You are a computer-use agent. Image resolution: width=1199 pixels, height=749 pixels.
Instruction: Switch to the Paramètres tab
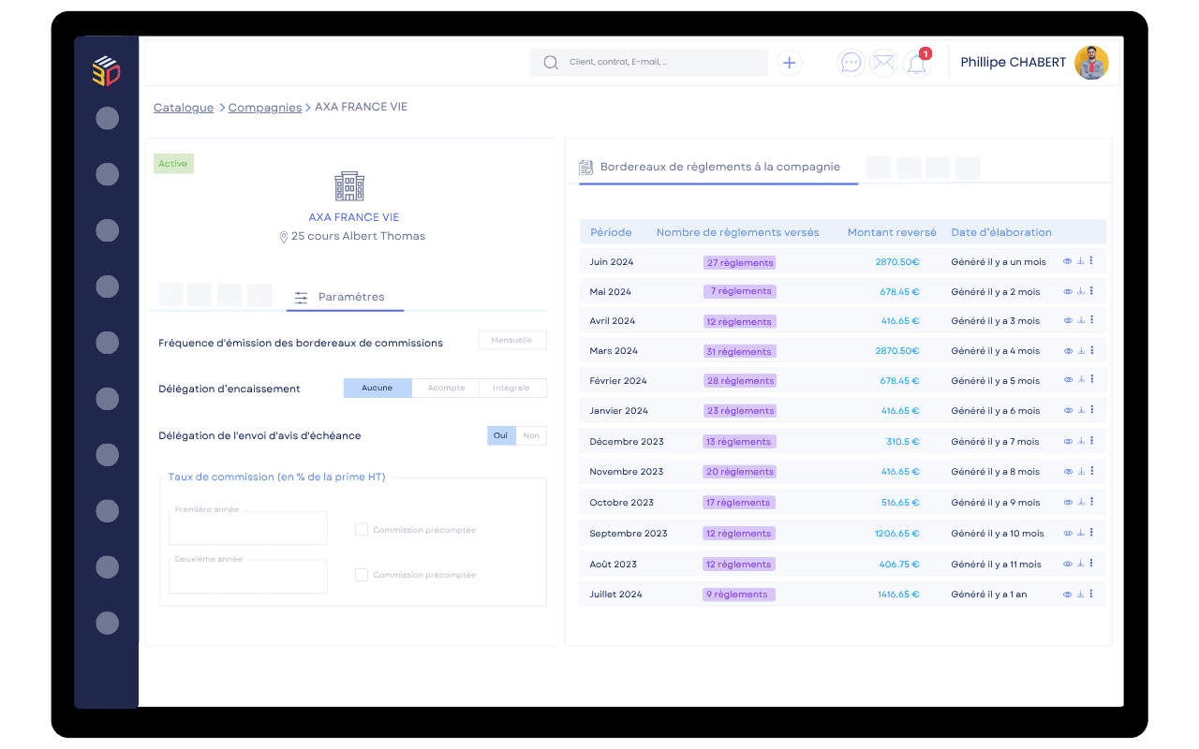click(345, 298)
